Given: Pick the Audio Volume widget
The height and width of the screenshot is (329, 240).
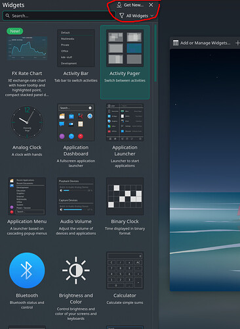Looking at the screenshot, I should 76,207.
